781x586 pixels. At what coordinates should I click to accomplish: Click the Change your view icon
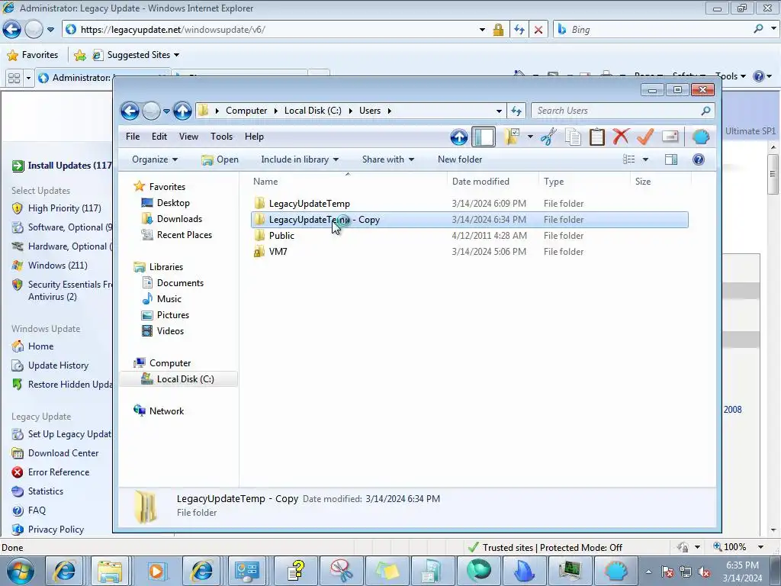pos(628,159)
